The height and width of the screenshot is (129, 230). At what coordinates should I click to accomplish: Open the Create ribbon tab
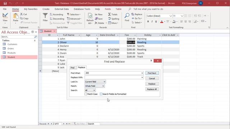coord(46,9)
